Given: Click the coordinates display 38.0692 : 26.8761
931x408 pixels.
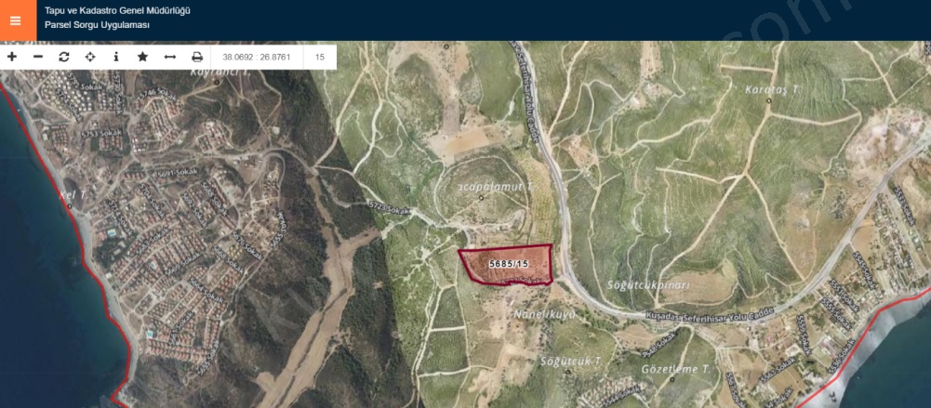Looking at the screenshot, I should 257,58.
